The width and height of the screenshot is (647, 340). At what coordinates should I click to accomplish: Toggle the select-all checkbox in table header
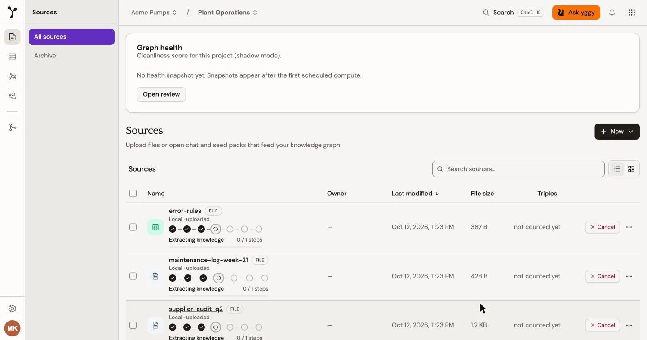click(133, 194)
